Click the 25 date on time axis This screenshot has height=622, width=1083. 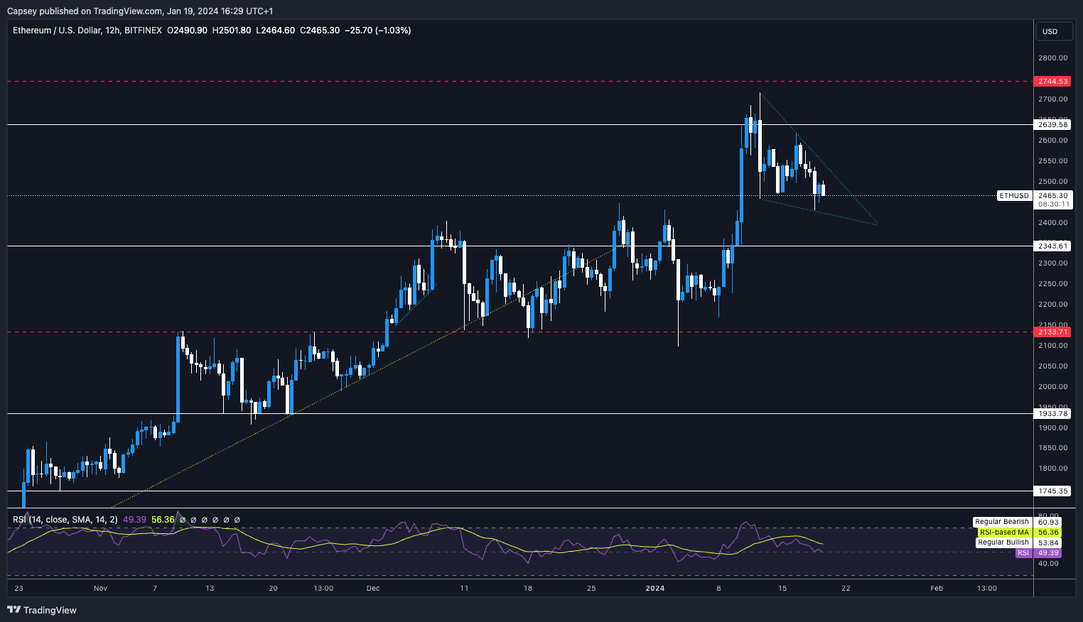[591, 588]
